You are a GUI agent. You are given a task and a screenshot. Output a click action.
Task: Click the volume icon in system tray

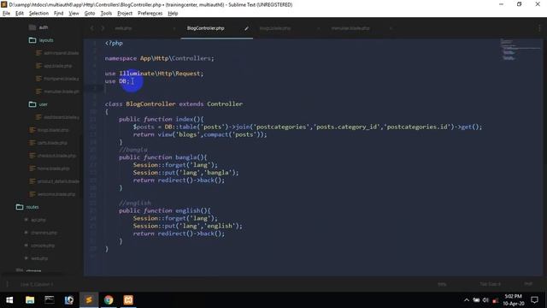click(485, 300)
